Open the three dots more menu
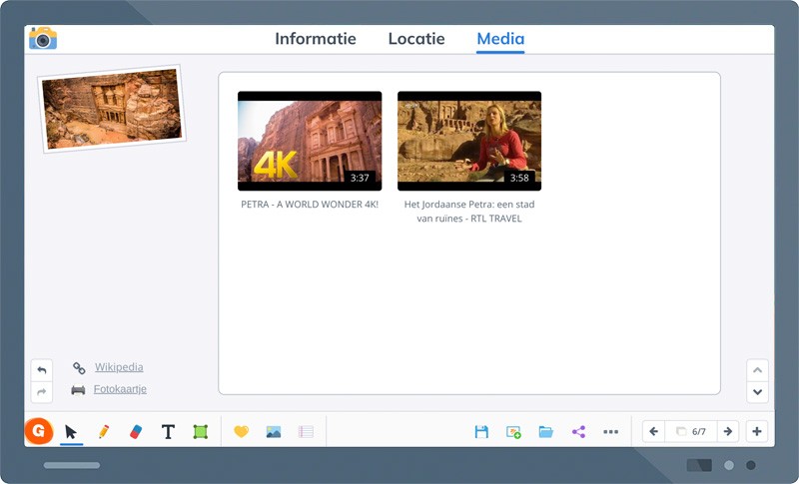The image size is (799, 484). coord(610,432)
